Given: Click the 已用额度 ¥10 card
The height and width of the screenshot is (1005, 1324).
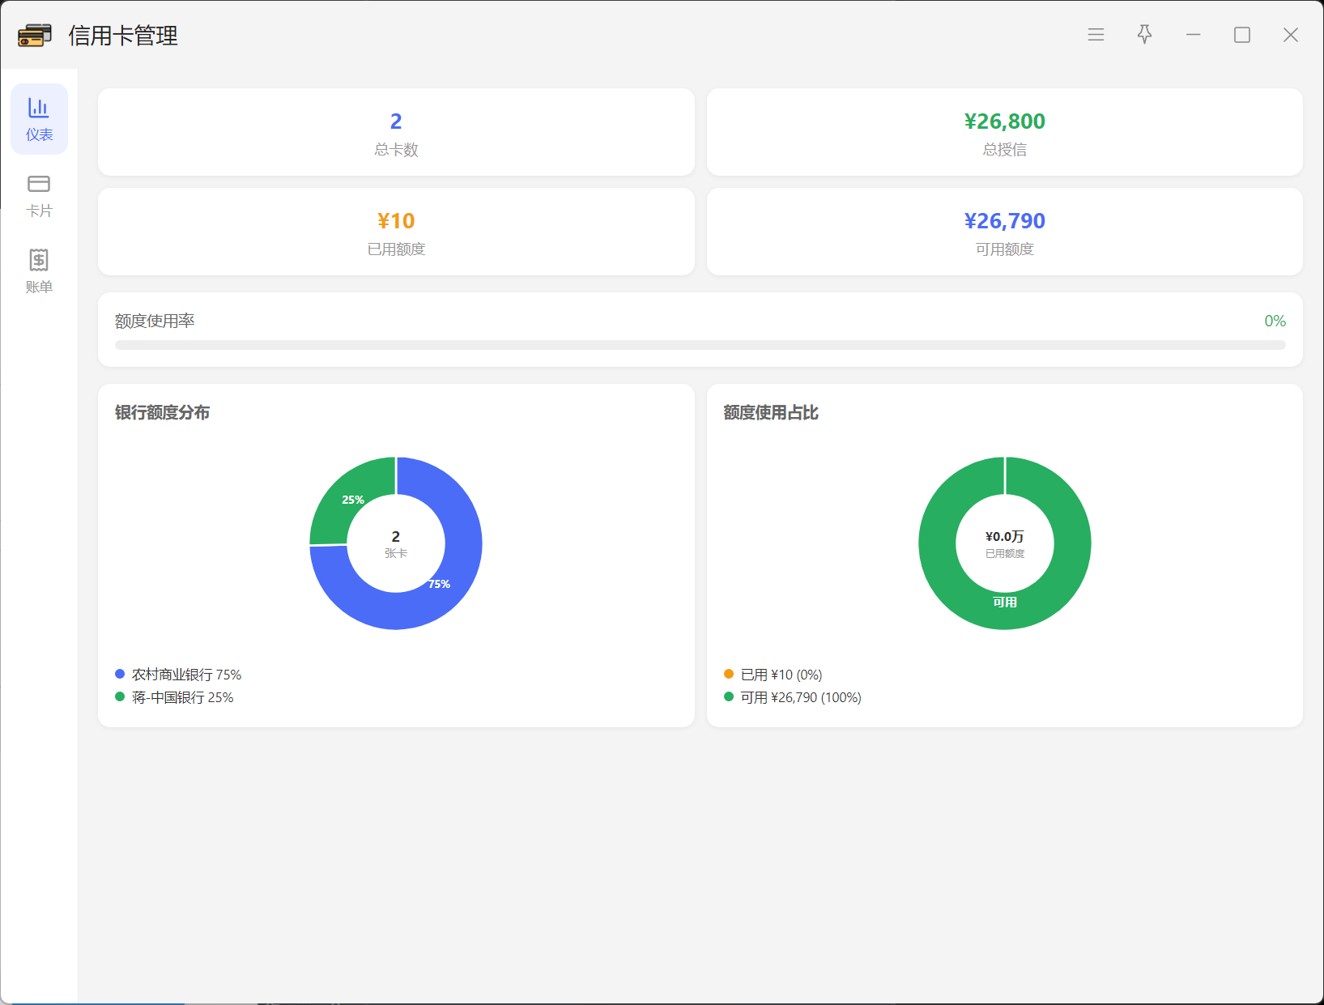Looking at the screenshot, I should pos(396,232).
